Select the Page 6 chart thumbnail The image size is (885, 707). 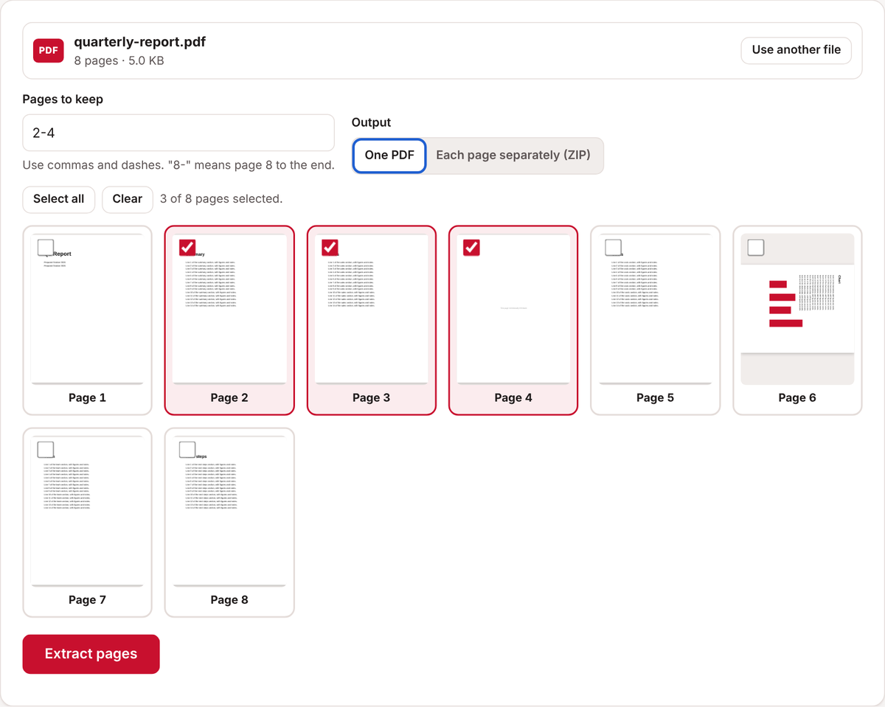pos(797,309)
